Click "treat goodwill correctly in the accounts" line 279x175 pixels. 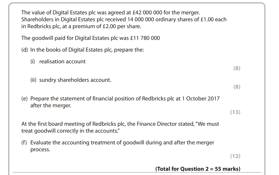(x=70, y=131)
